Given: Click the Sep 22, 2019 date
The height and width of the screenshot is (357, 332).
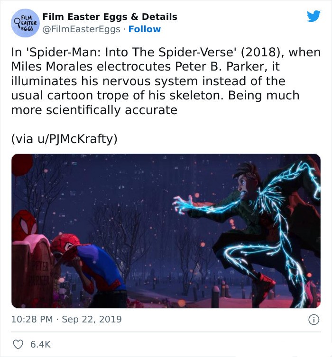Looking at the screenshot, I should [x=92, y=319].
